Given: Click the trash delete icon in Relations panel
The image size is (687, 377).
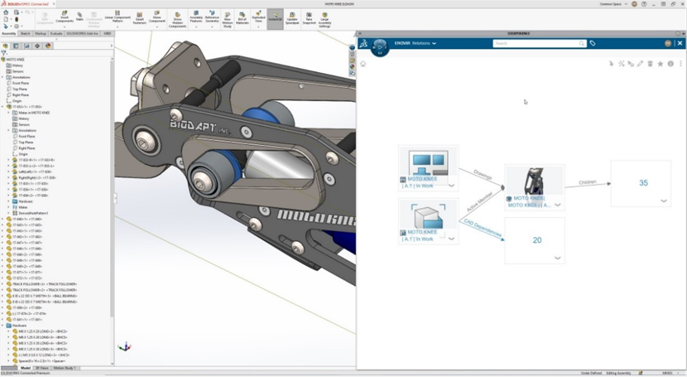Looking at the screenshot, I should [651, 63].
